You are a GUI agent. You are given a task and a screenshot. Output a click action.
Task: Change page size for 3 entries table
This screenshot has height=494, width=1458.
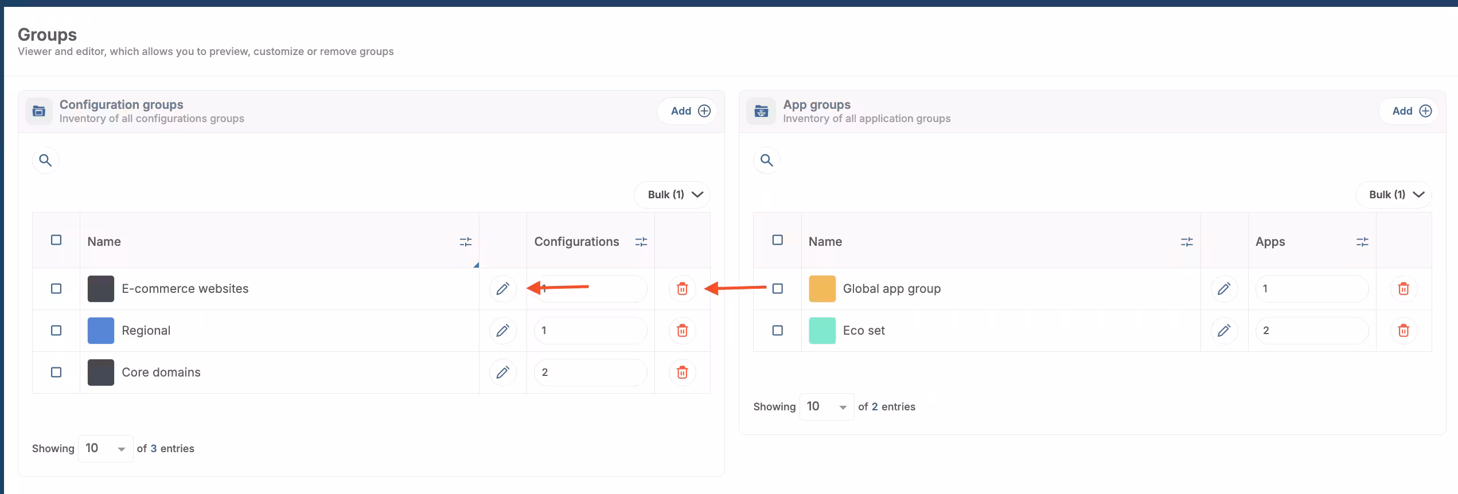(x=106, y=449)
